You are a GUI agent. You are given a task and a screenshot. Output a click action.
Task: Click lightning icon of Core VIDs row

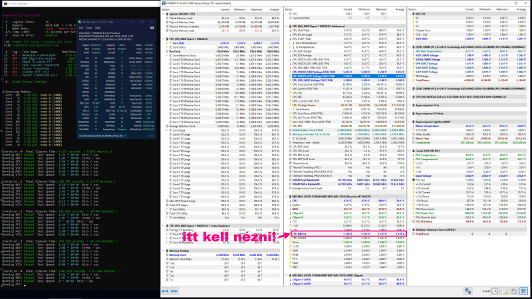point(170,43)
